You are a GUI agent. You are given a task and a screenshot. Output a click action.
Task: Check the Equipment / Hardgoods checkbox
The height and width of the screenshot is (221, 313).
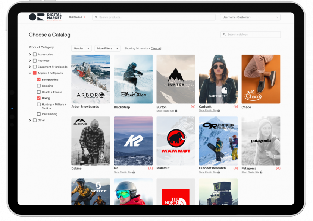[35, 67]
